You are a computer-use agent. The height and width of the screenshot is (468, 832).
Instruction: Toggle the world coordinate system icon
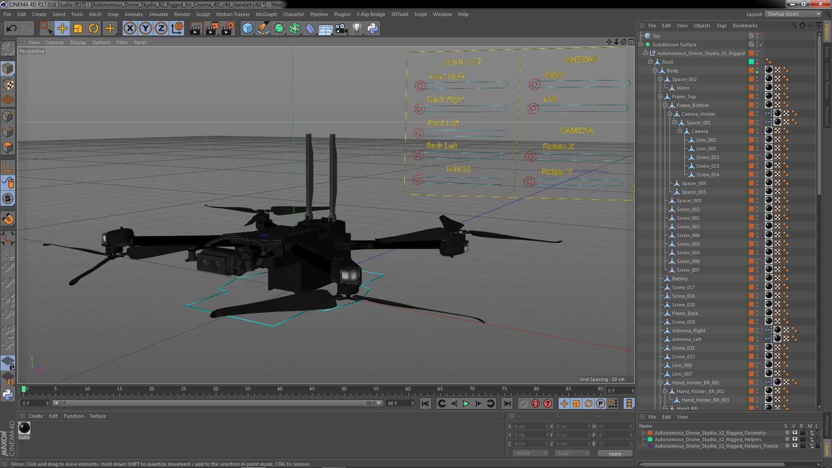[x=177, y=29]
